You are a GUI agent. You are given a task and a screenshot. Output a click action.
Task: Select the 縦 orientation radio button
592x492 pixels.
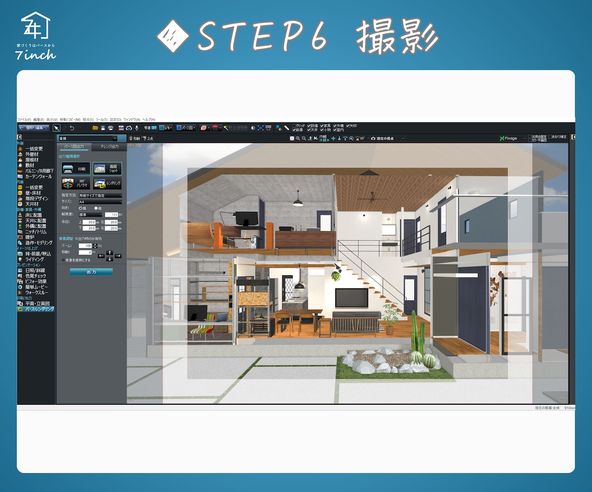pos(96,208)
